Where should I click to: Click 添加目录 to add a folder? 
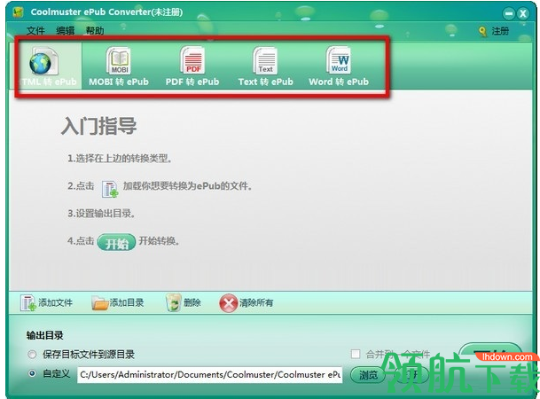(118, 302)
